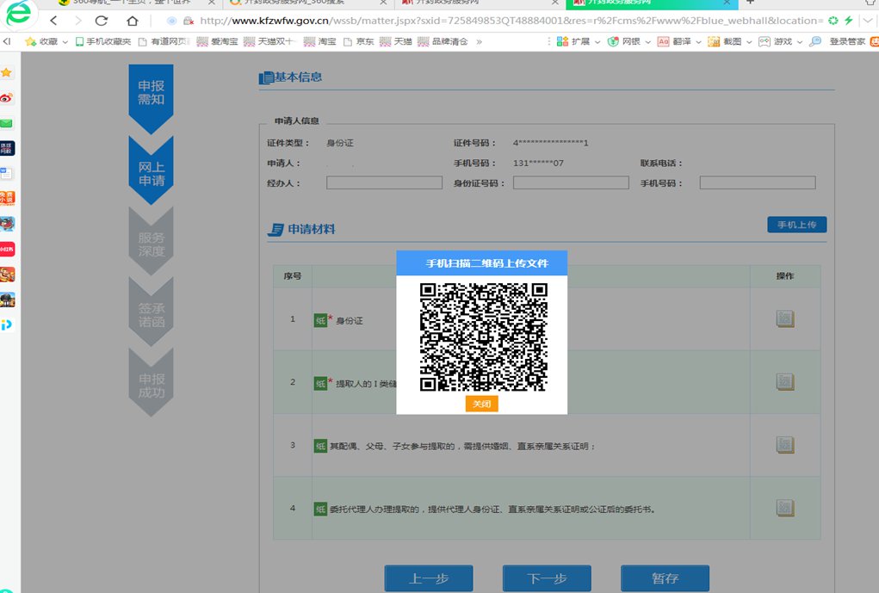Click the 手机上传 button

pos(796,225)
